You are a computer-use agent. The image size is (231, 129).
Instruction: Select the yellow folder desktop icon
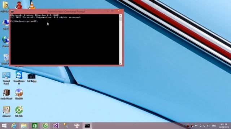[5, 5]
